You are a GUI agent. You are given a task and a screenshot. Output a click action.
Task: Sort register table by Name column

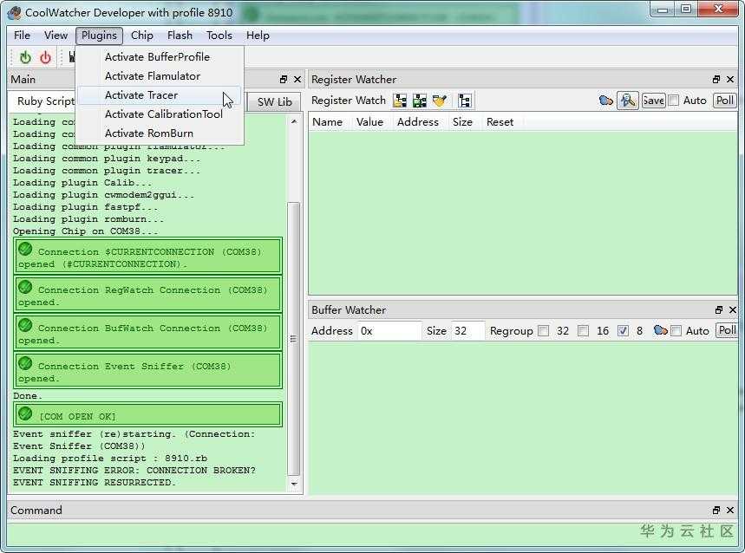(327, 122)
